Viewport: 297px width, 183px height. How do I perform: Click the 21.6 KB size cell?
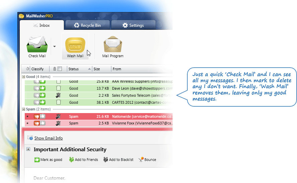[103, 116]
